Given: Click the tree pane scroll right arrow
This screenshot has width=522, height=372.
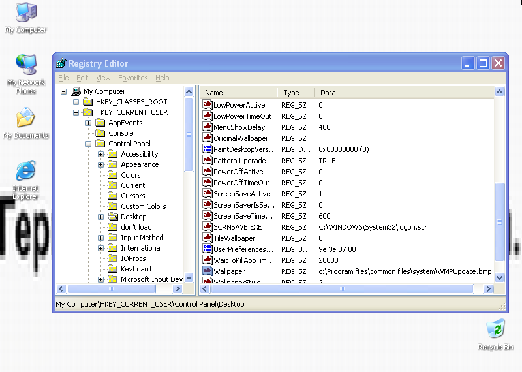Looking at the screenshot, I should (x=178, y=288).
